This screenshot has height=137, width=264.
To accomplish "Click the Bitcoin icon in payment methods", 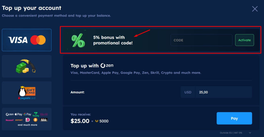I will (x=35, y=120).
